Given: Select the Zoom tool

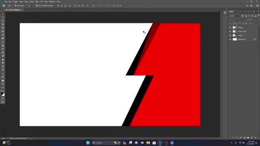Looking at the screenshot, I should pos(3,84).
